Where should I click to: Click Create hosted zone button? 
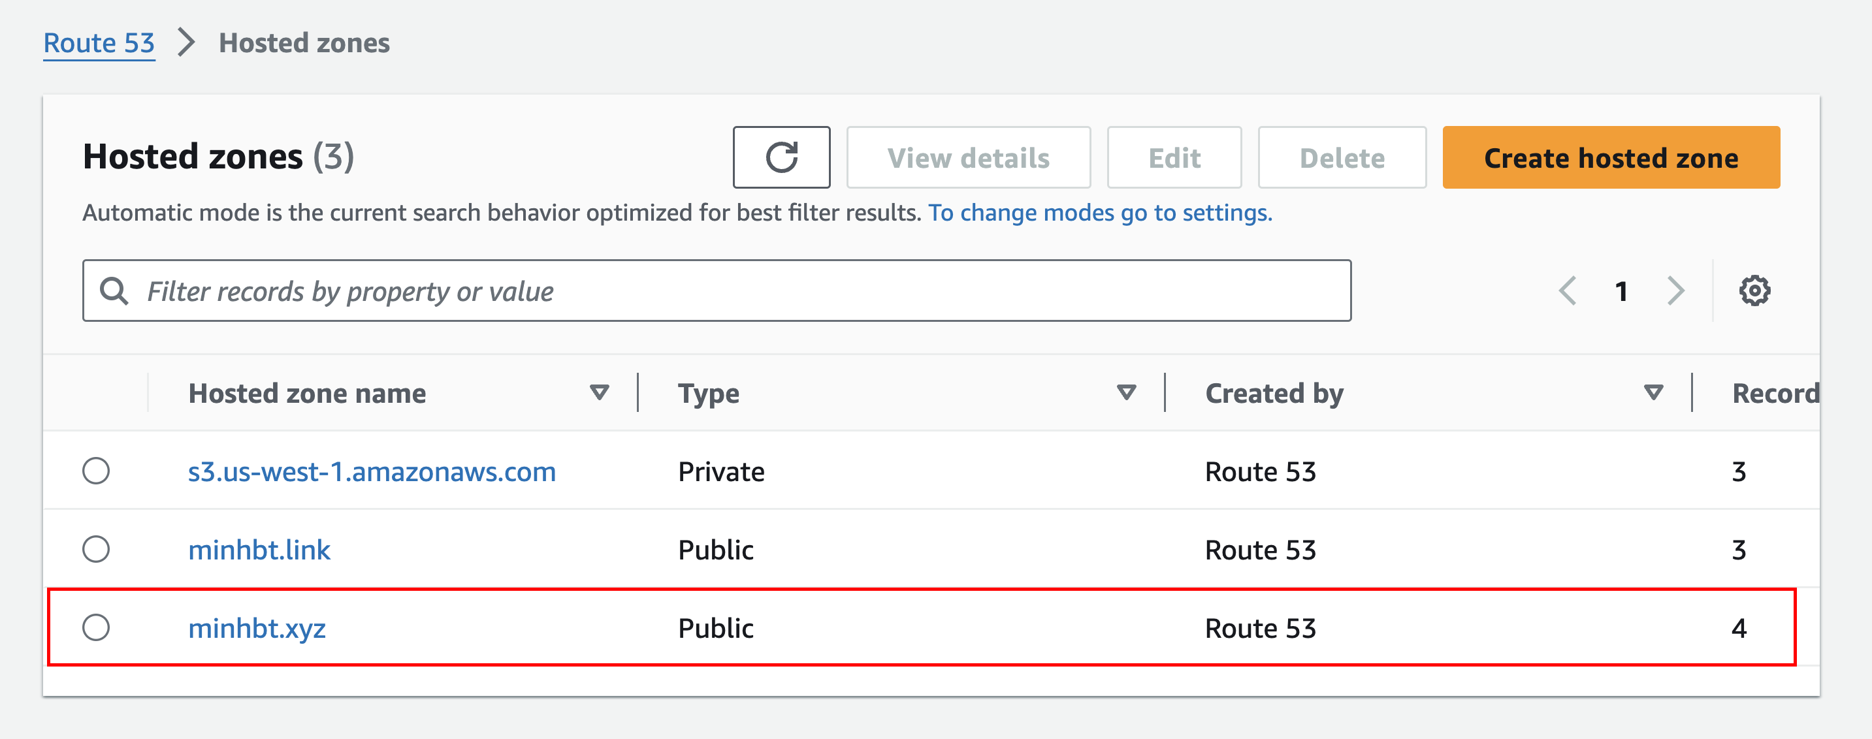[x=1610, y=158]
